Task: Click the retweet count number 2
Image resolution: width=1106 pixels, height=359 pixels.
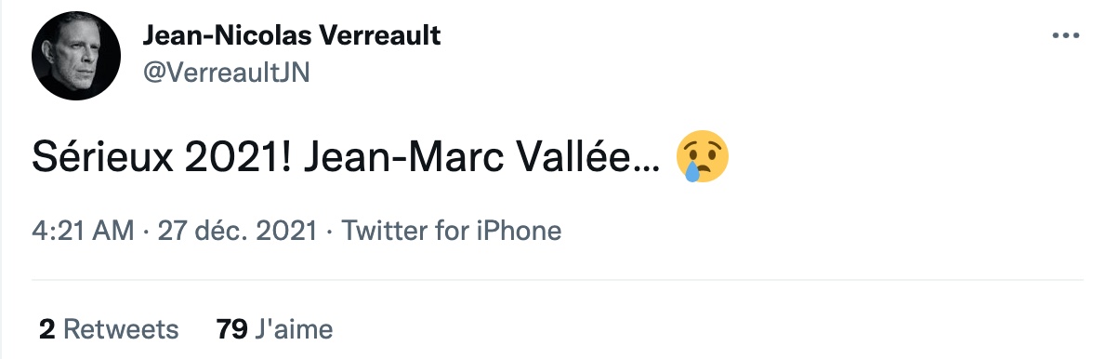Action: pos(46,328)
